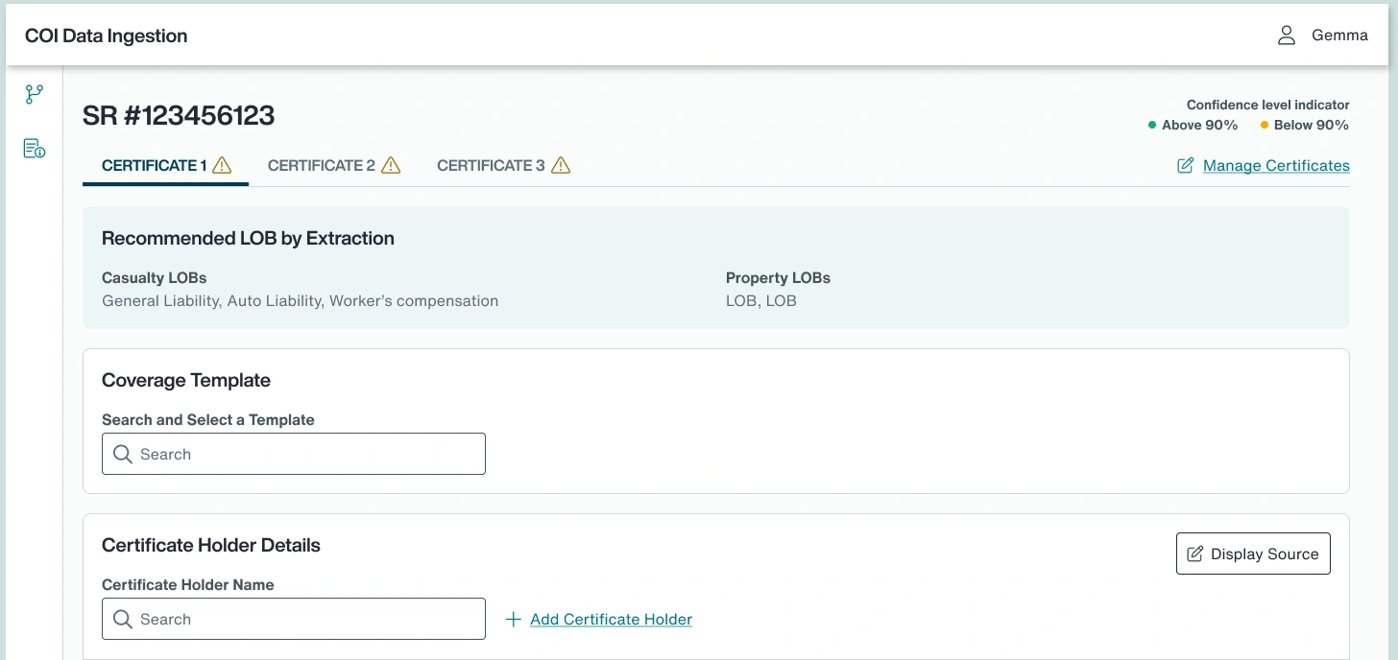Click the Casualty LOBs label
Screen dimensions: 1398x660
coord(155,278)
